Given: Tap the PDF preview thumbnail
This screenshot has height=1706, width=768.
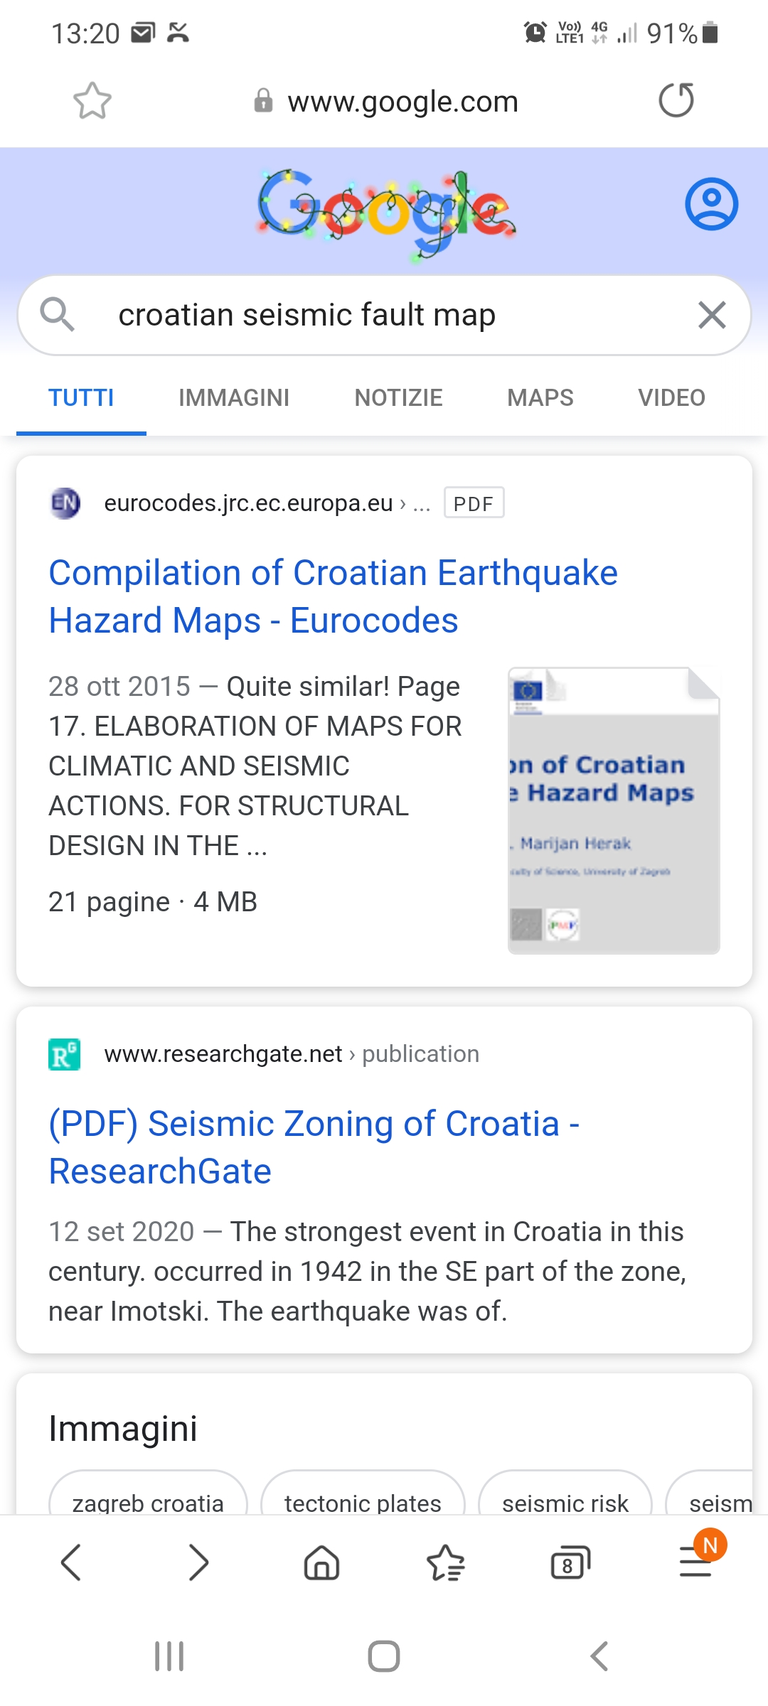Looking at the screenshot, I should pyautogui.click(x=614, y=810).
